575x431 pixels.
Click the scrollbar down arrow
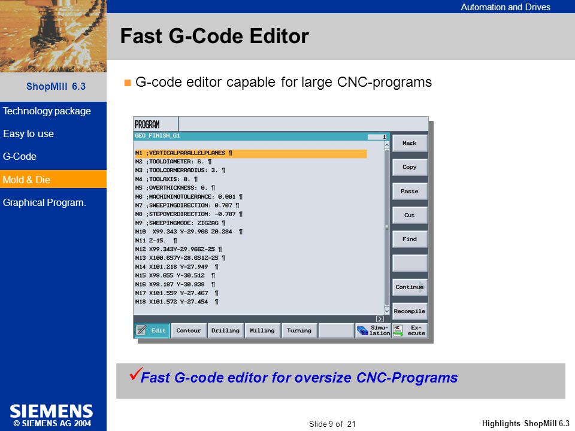tap(386, 311)
